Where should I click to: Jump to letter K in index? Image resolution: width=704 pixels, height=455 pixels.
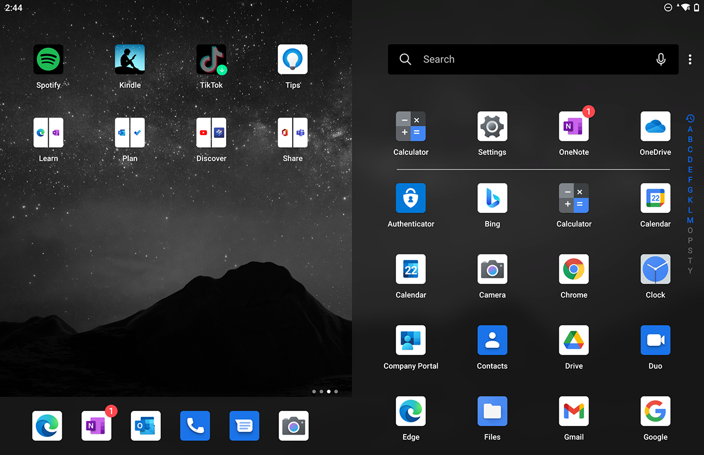[690, 200]
